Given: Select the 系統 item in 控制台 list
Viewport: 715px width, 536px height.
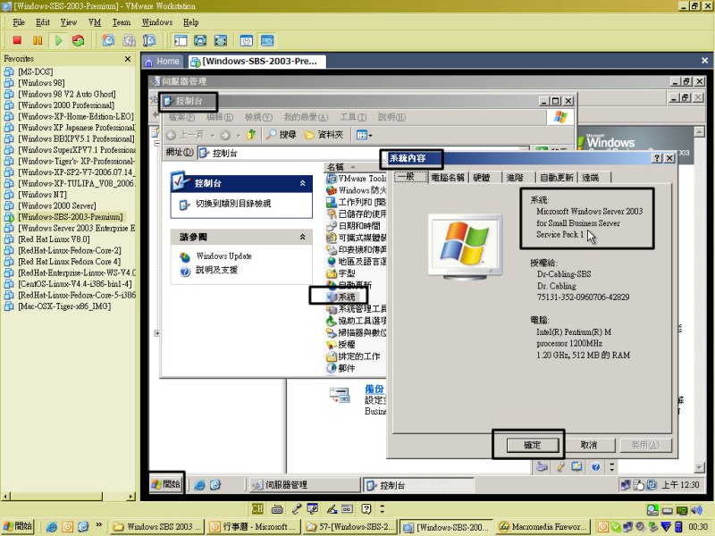Looking at the screenshot, I should [x=341, y=297].
